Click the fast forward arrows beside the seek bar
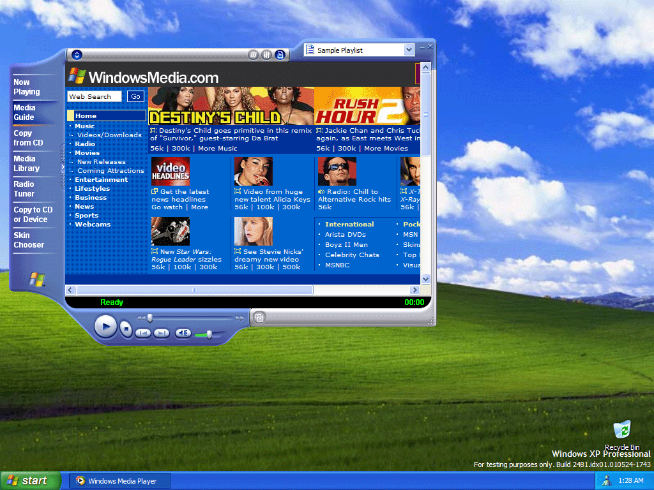The height and width of the screenshot is (490, 654). pyautogui.click(x=240, y=318)
